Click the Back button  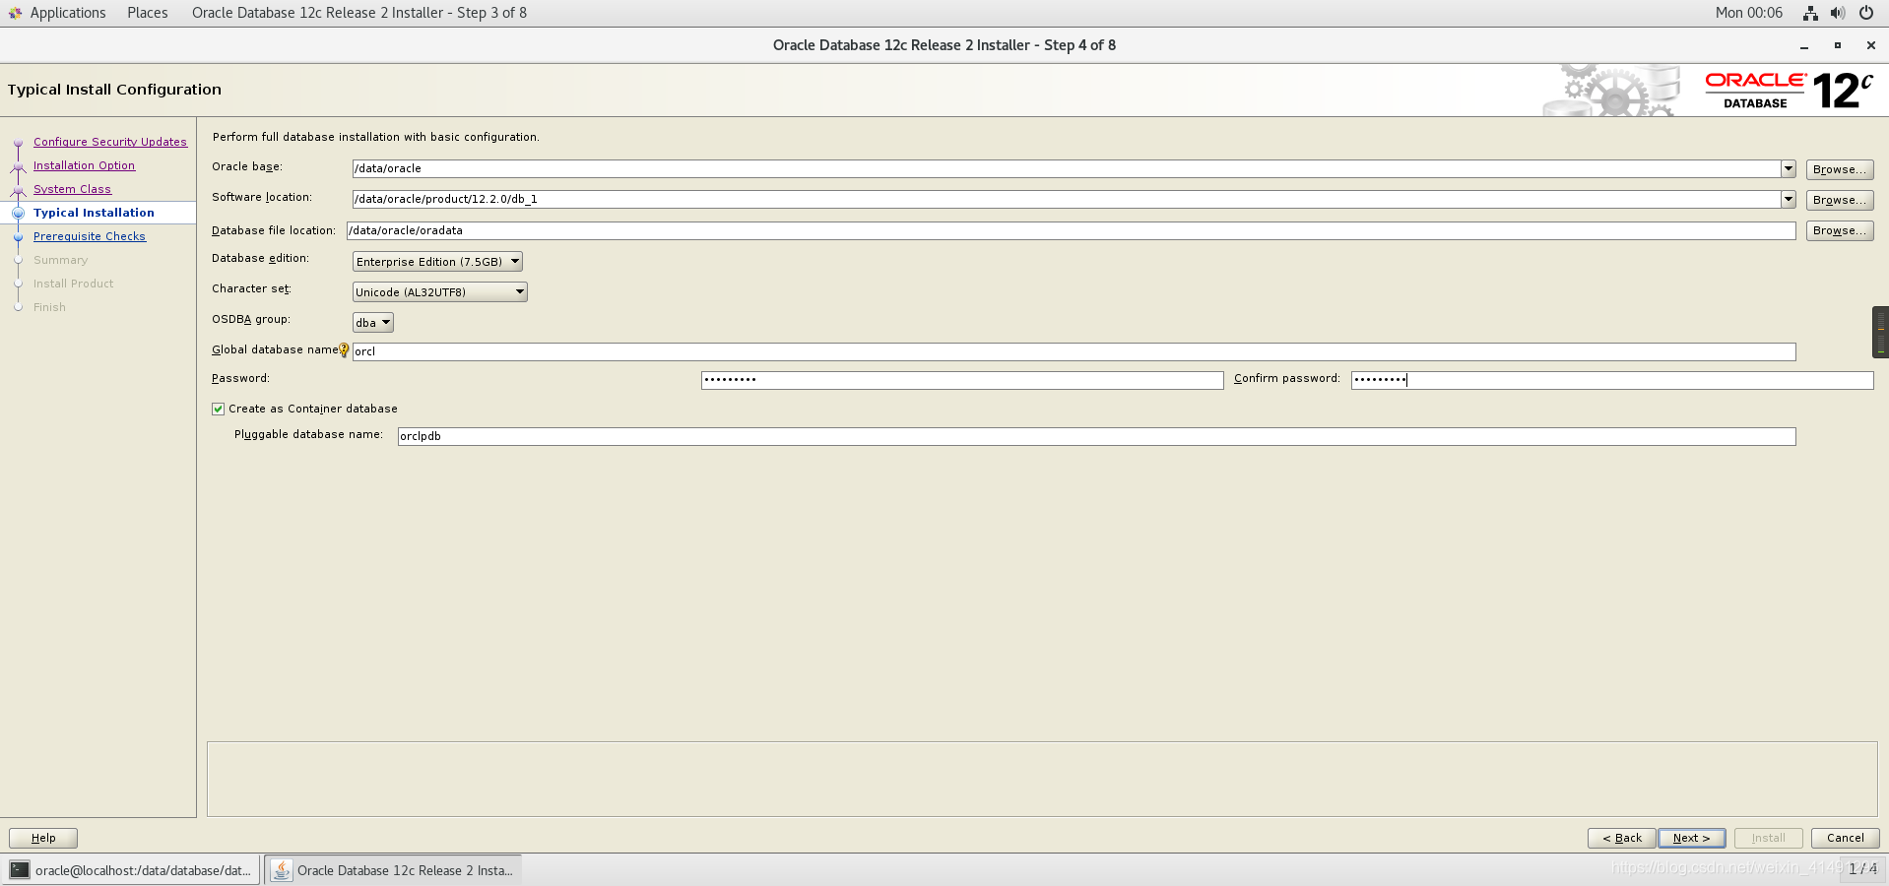coord(1621,838)
